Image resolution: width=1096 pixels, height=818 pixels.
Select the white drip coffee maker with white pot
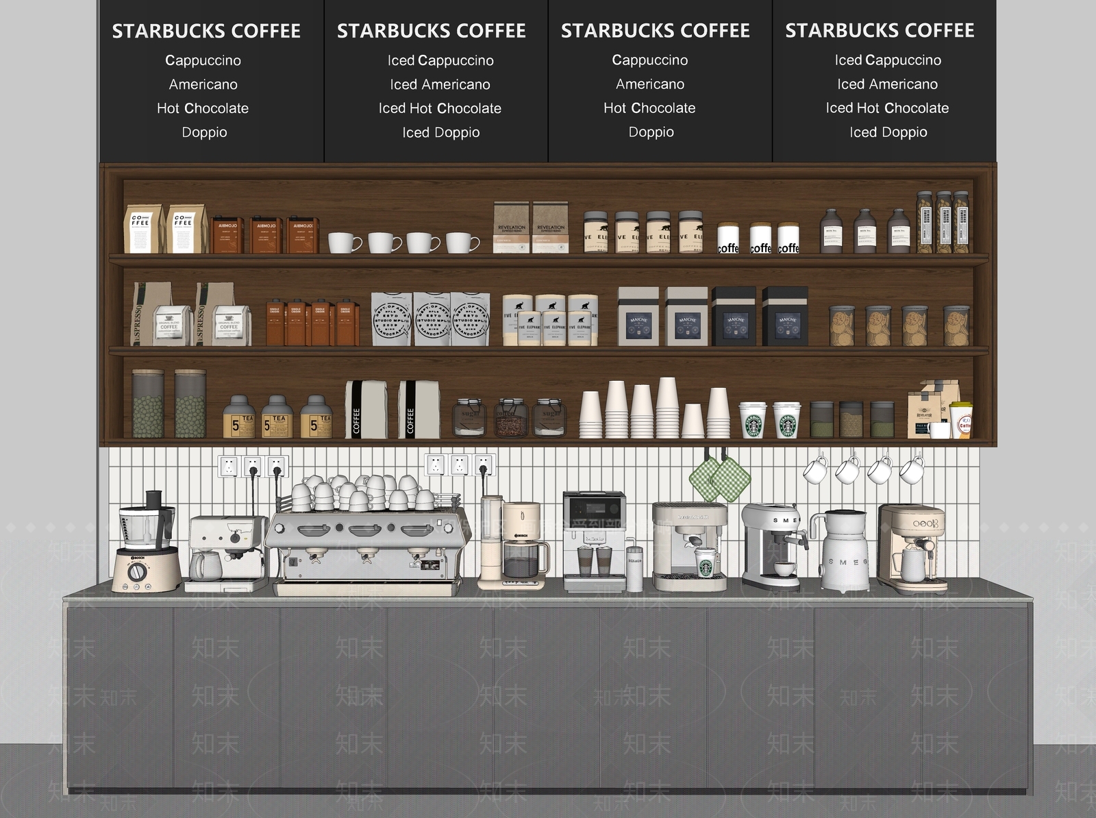(227, 554)
